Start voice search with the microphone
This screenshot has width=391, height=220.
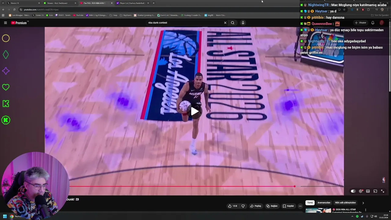(243, 23)
